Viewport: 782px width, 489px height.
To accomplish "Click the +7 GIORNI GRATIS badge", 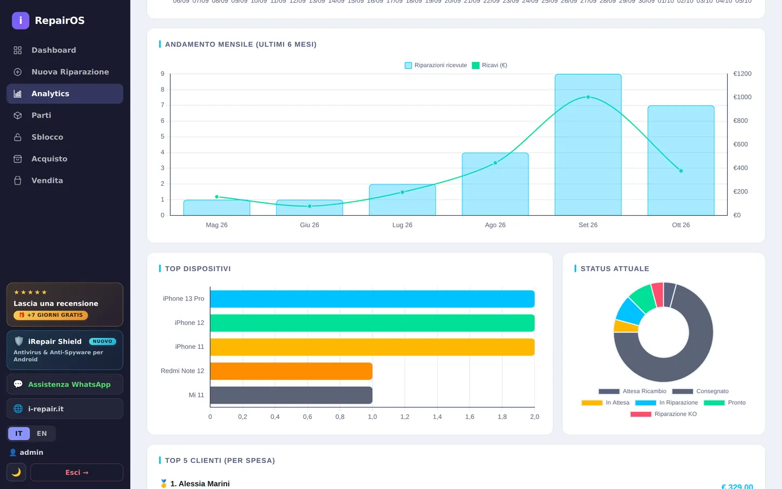I will pos(51,315).
